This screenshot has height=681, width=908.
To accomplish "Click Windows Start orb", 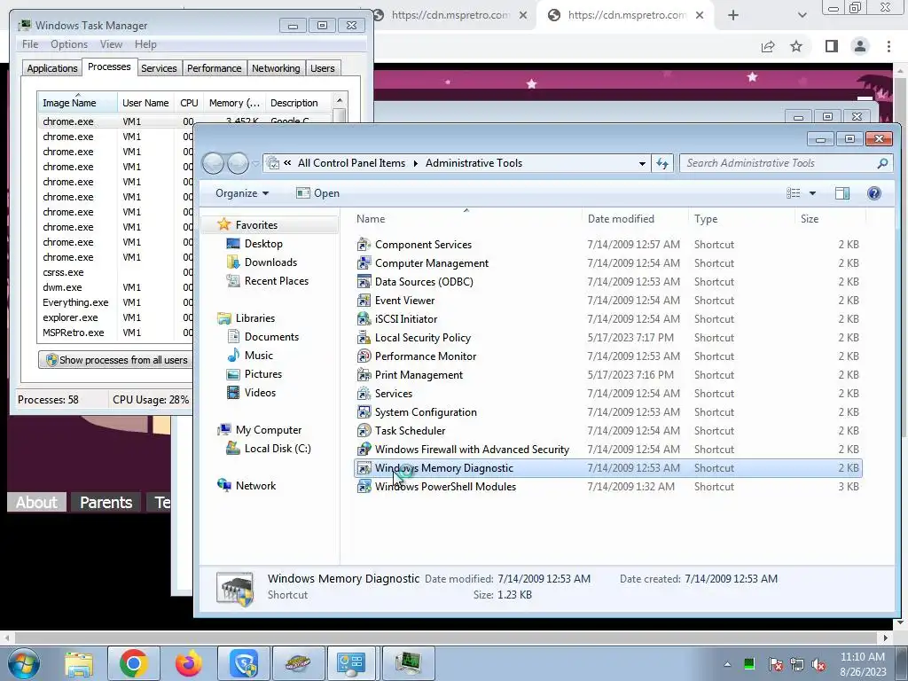I will tap(24, 663).
